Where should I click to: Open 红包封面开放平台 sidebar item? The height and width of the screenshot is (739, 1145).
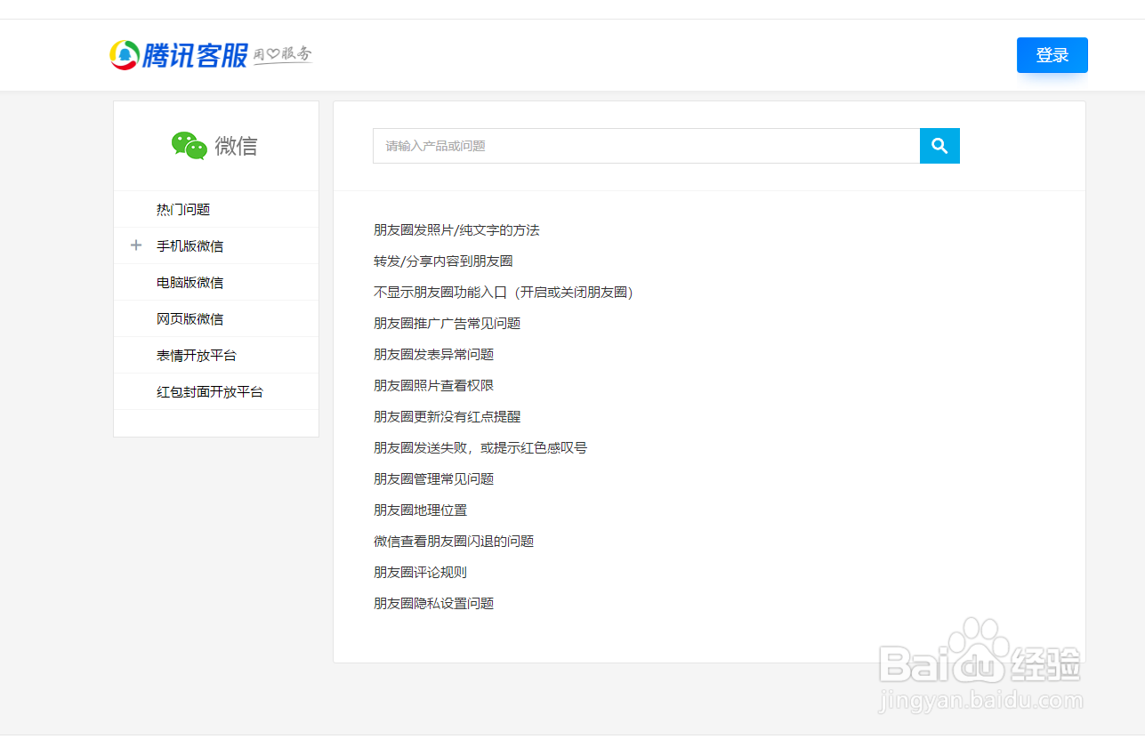tap(210, 392)
